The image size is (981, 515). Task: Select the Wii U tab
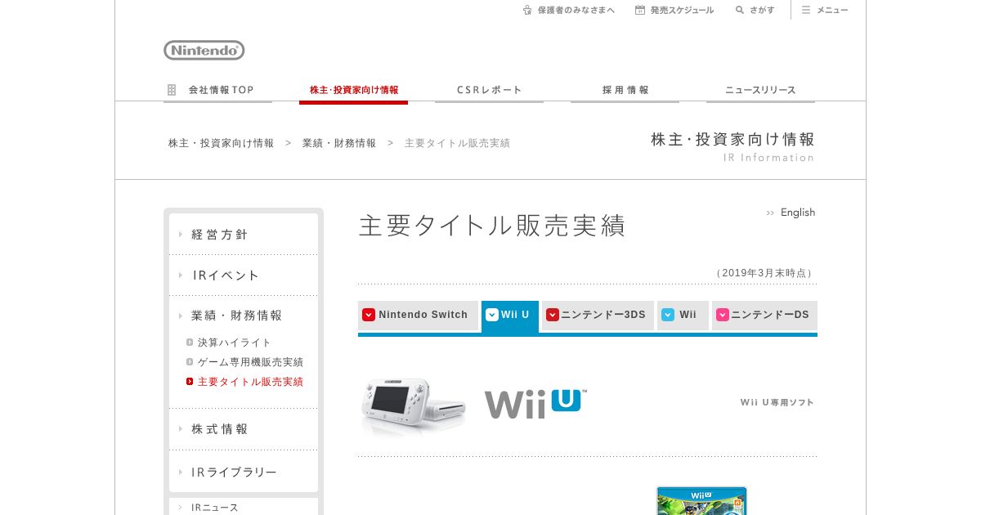pos(510,316)
